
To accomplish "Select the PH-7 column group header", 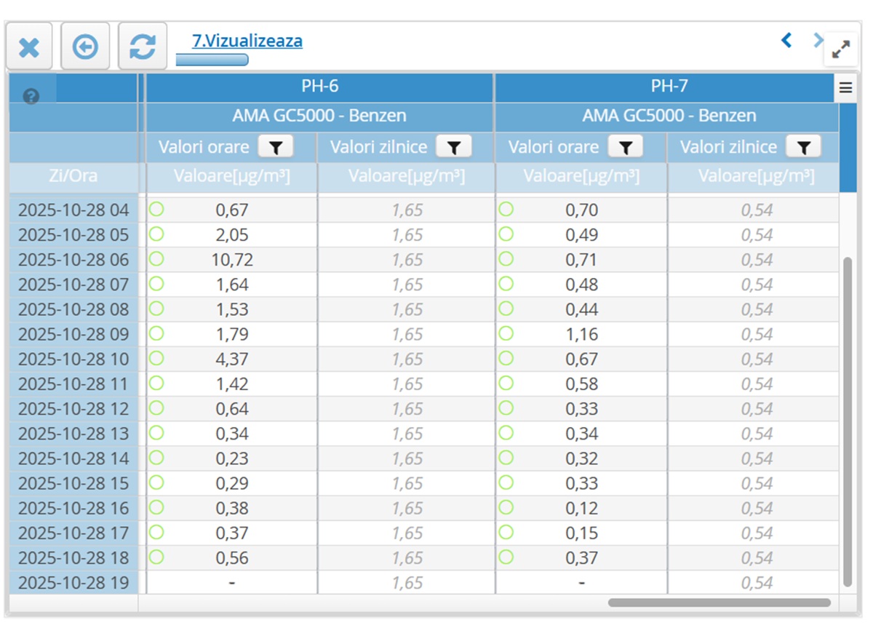I will 669,87.
